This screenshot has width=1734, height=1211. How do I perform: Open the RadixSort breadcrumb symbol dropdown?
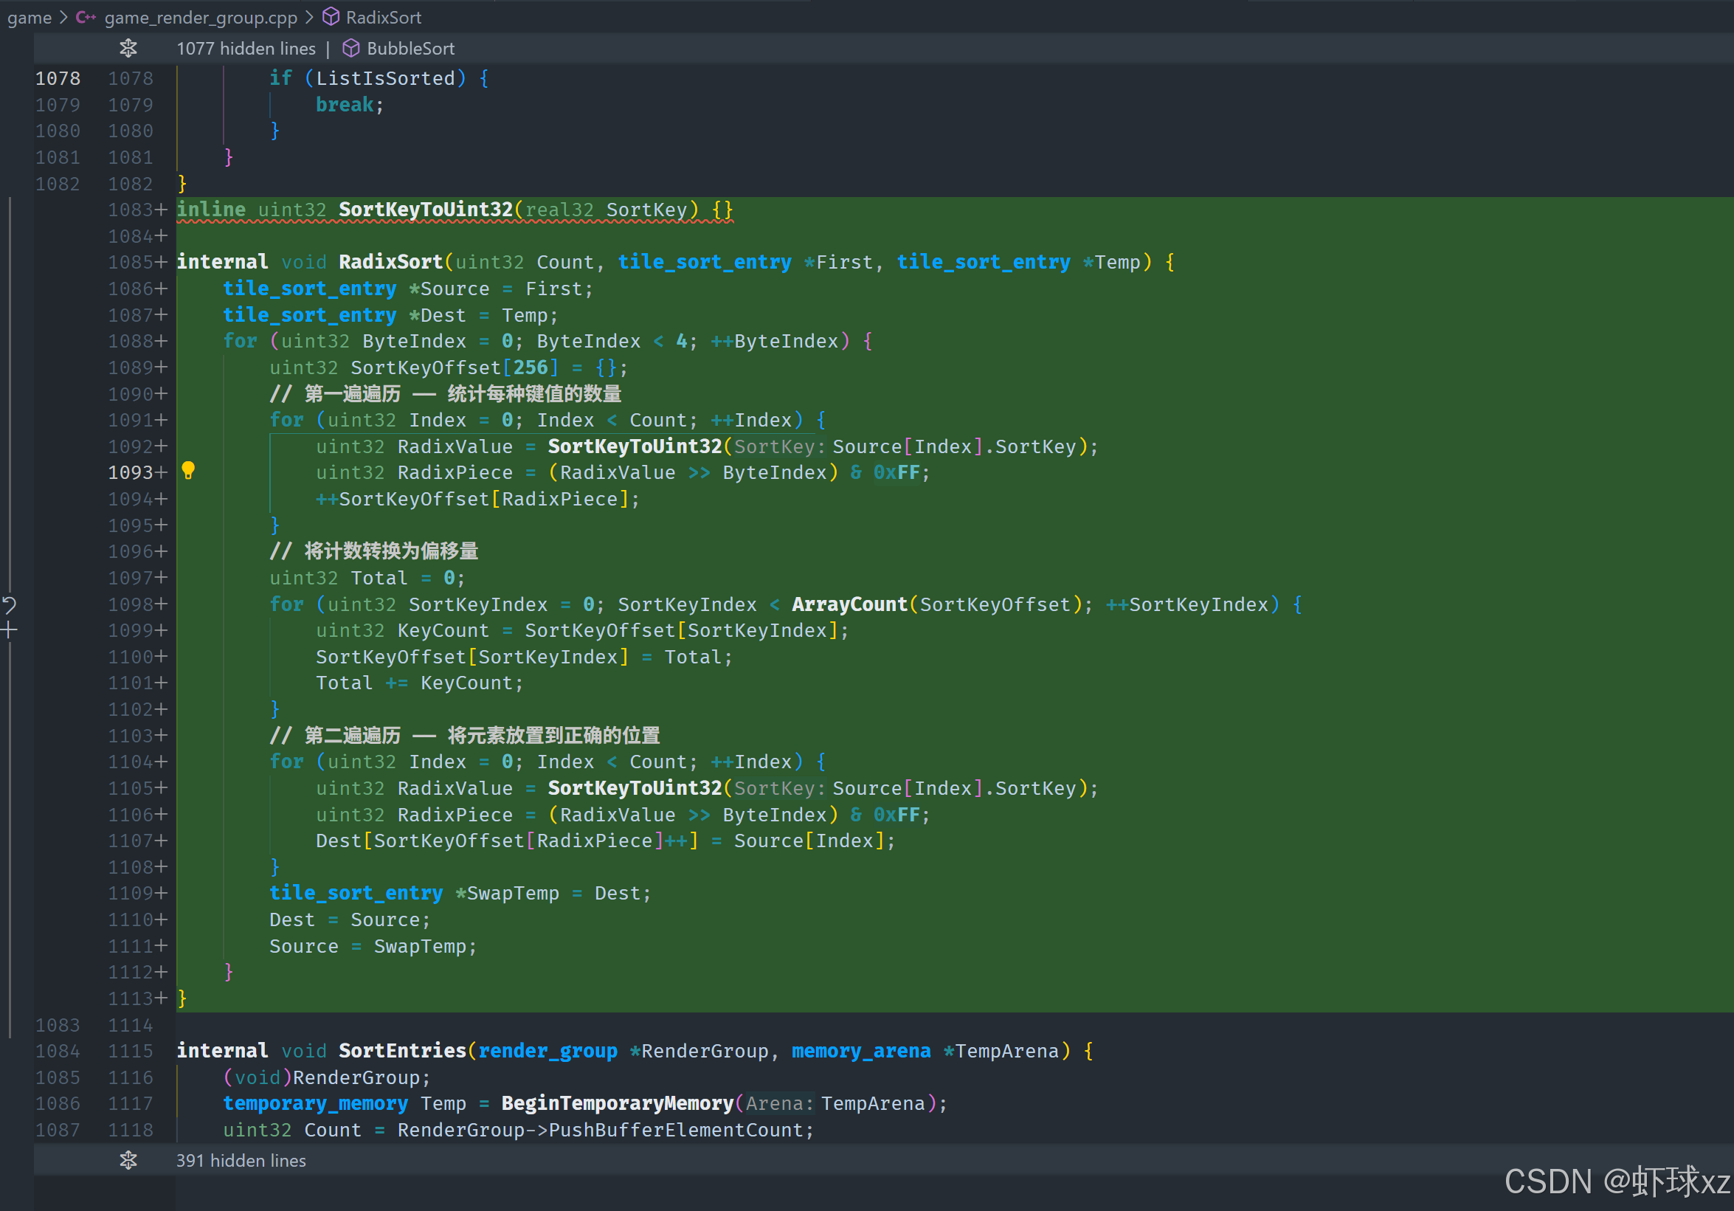[x=383, y=17]
